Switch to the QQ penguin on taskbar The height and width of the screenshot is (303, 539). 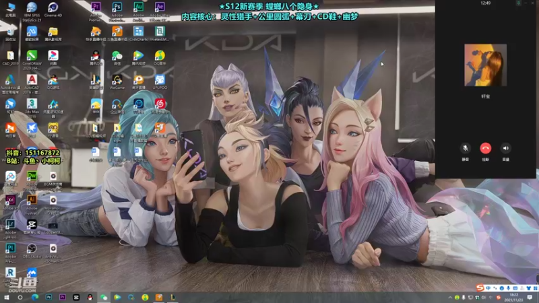coord(90,297)
